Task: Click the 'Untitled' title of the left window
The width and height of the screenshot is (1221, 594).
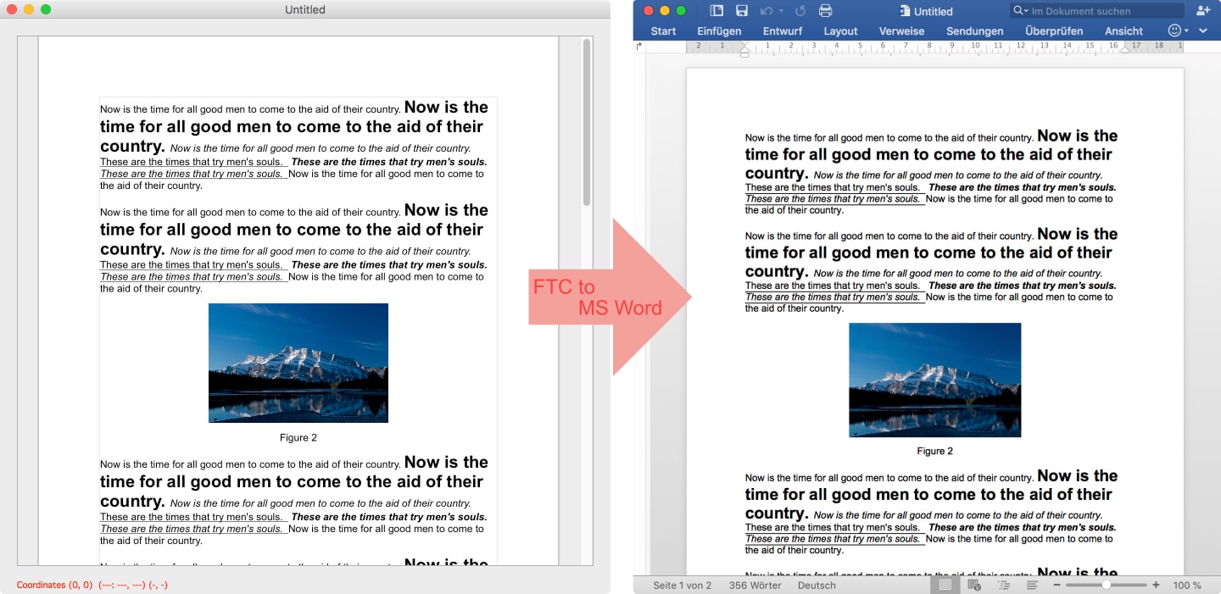Action: pyautogui.click(x=305, y=9)
